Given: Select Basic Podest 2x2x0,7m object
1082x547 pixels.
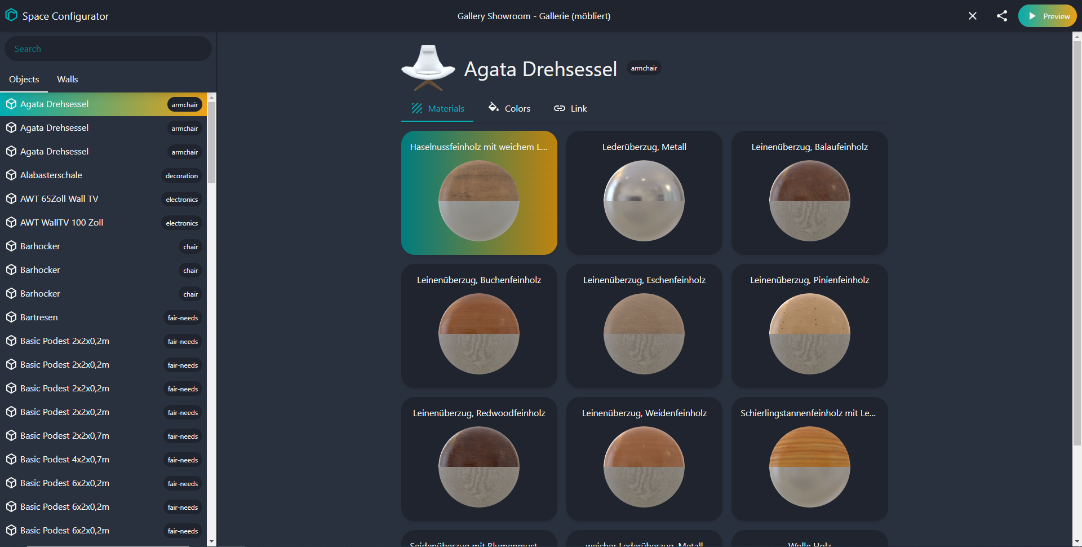Looking at the screenshot, I should (104, 435).
